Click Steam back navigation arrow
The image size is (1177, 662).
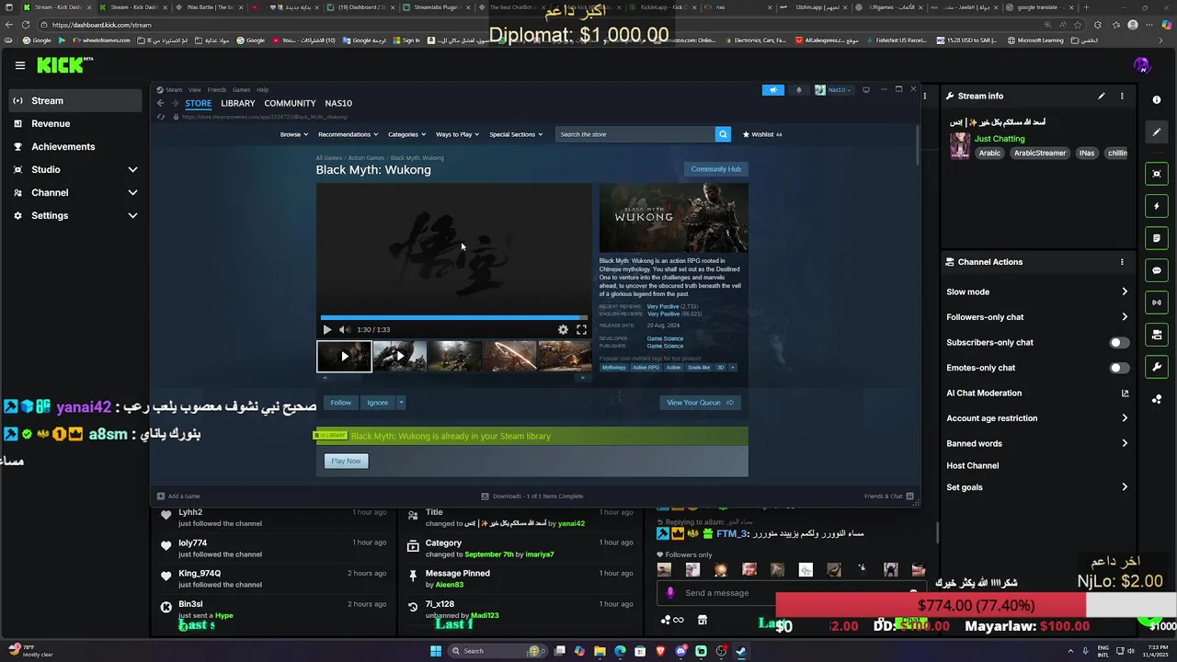coord(161,103)
